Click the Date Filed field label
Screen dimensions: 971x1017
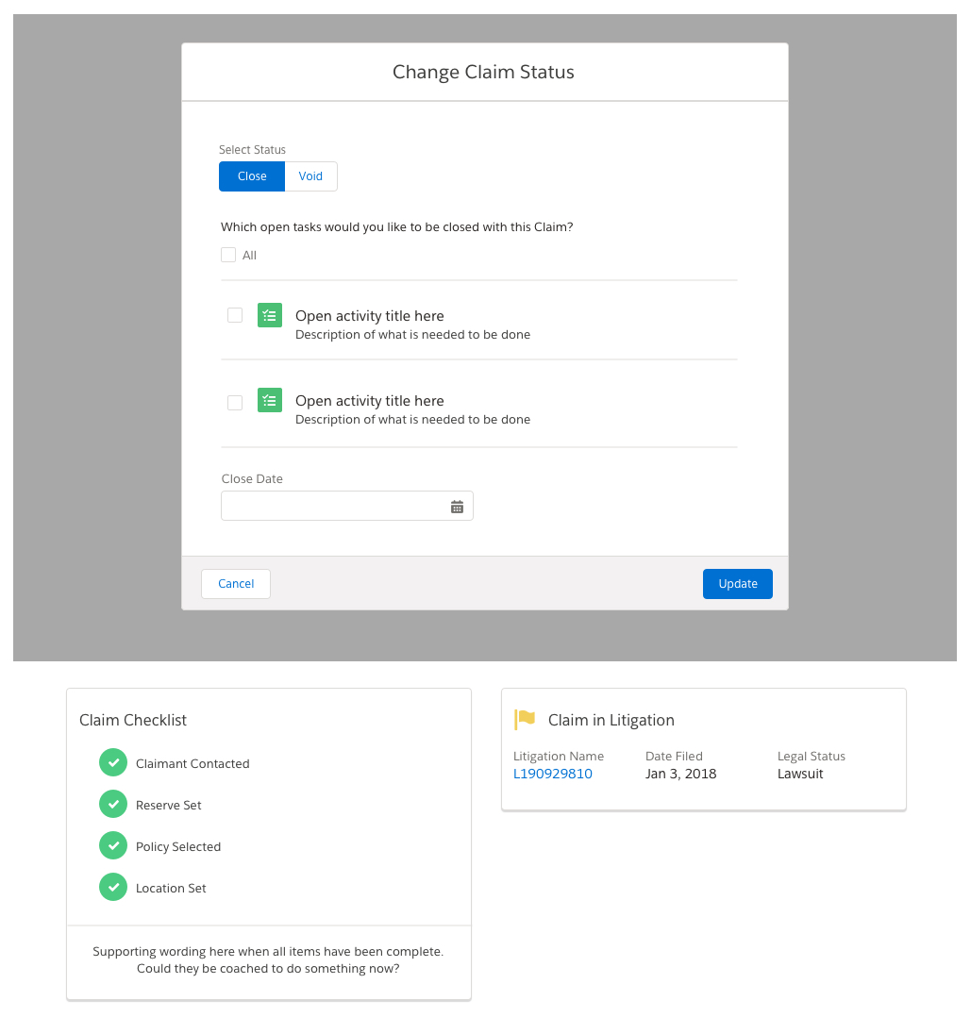coord(674,757)
